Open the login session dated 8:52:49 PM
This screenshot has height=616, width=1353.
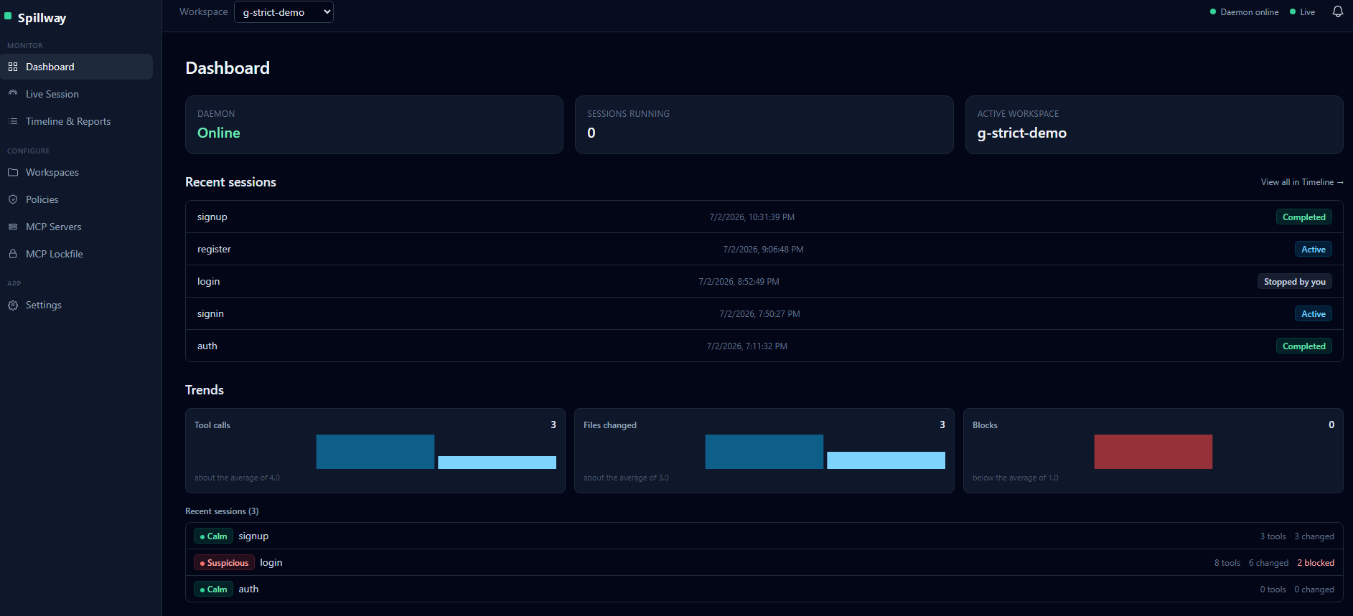coord(764,281)
